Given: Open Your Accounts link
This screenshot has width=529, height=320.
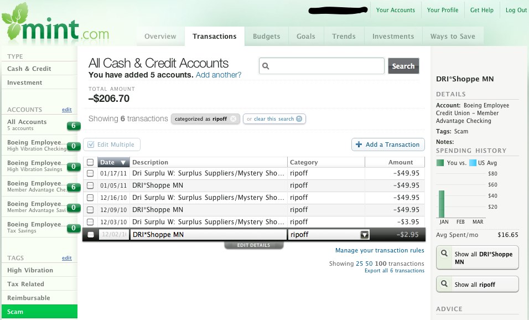Looking at the screenshot, I should 396,10.
